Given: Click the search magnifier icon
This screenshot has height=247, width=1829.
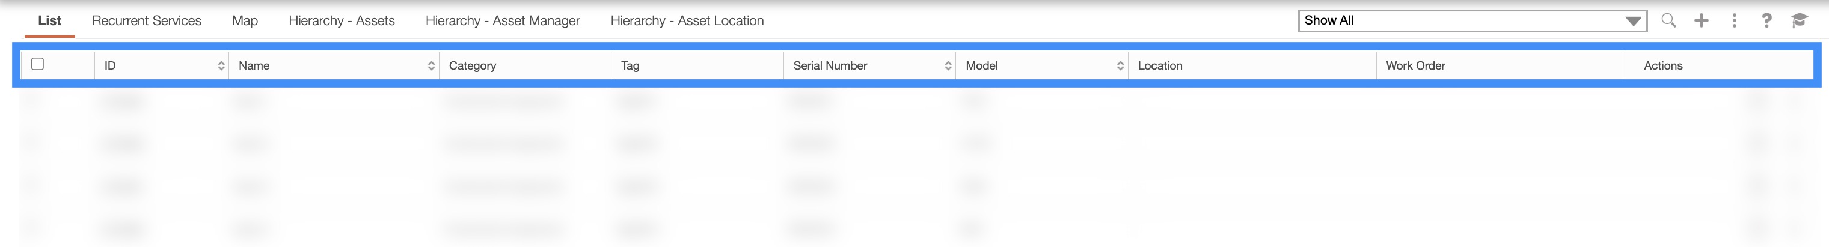Looking at the screenshot, I should click(x=1668, y=20).
